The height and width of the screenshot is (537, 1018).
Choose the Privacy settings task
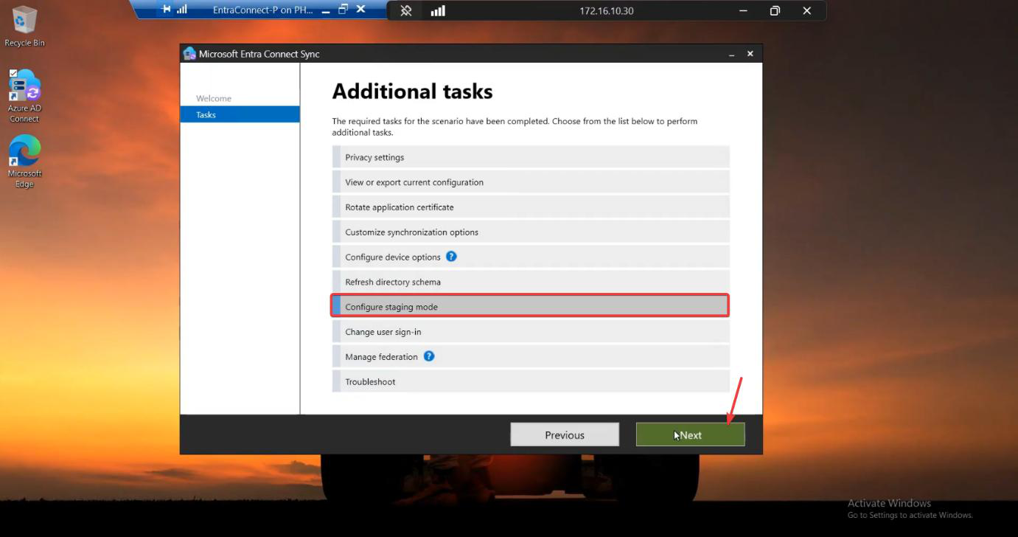(531, 157)
